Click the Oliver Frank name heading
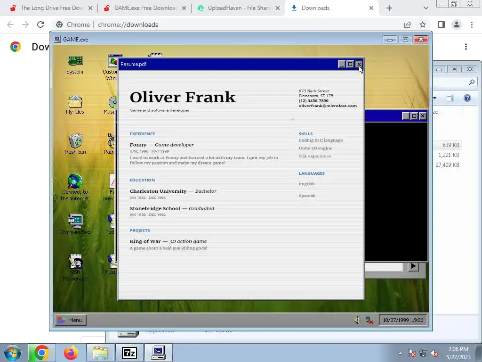Image resolution: width=482 pixels, height=362 pixels. click(183, 97)
